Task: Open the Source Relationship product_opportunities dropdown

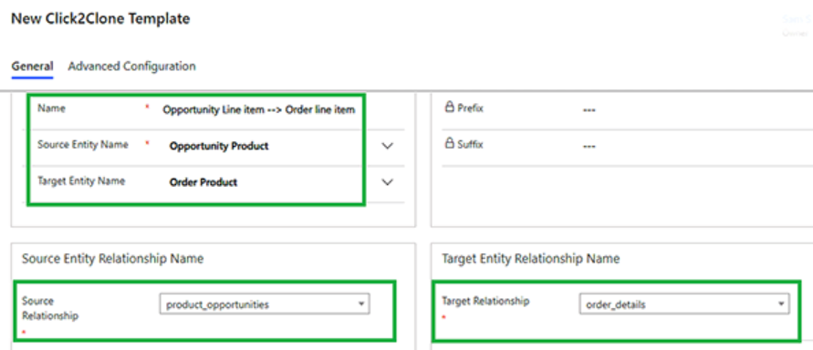Action: pyautogui.click(x=265, y=304)
